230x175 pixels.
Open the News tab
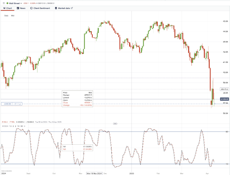pos(22,8)
